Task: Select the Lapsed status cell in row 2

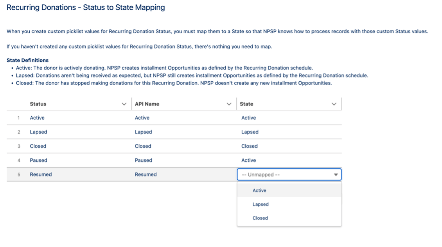Action: [38, 132]
